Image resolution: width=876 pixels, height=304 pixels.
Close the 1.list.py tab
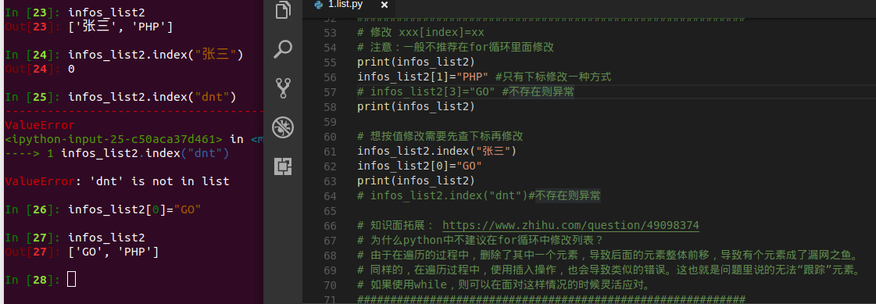[384, 5]
